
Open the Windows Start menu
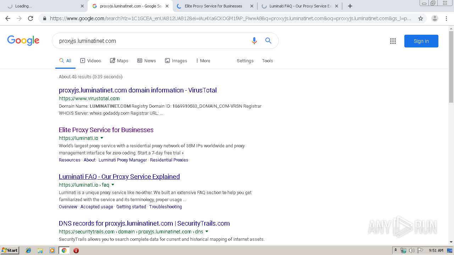click(10, 250)
